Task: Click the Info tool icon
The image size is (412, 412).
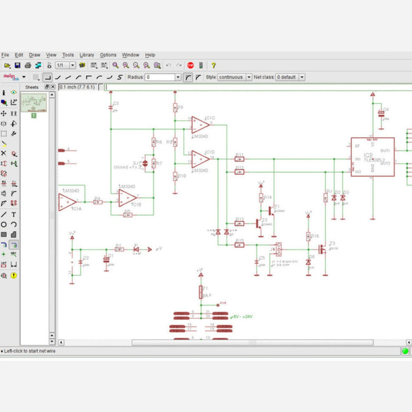Action: coord(4,93)
